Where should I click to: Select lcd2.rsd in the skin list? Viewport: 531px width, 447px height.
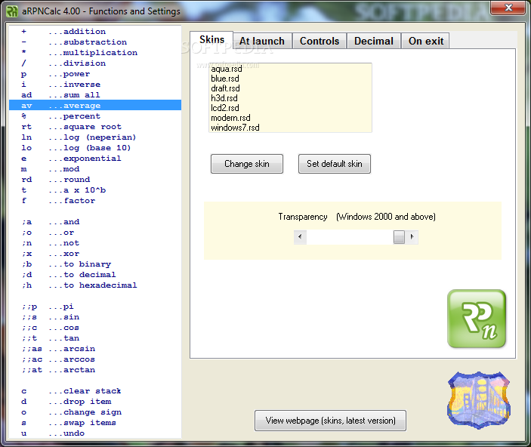(290, 108)
